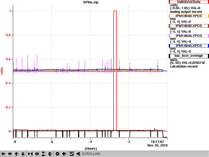Viewport: 209px width, 157px height.
Task: Click the pan up arrow button
Action: [16, 154]
